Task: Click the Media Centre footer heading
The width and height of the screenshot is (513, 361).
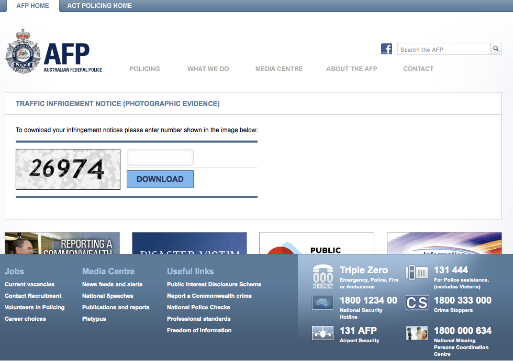Action: [108, 271]
